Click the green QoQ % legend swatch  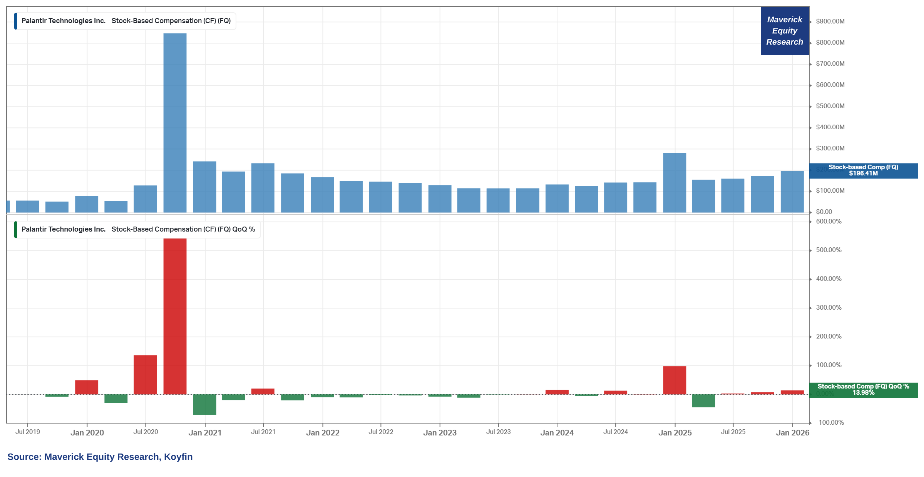point(15,230)
